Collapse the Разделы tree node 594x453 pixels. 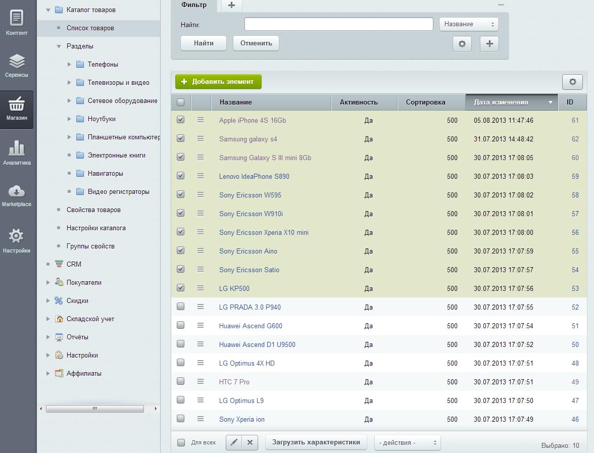coord(59,46)
